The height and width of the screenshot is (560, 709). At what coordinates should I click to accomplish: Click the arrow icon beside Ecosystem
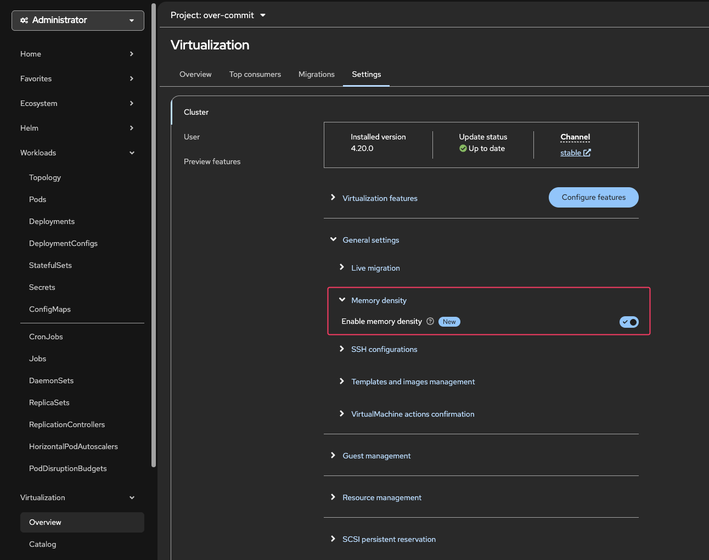coord(132,103)
